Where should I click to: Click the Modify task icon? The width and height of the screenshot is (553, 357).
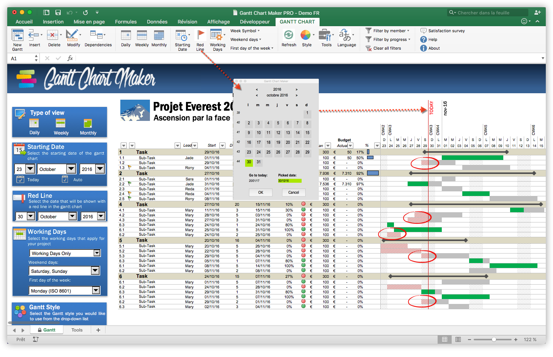click(x=71, y=35)
